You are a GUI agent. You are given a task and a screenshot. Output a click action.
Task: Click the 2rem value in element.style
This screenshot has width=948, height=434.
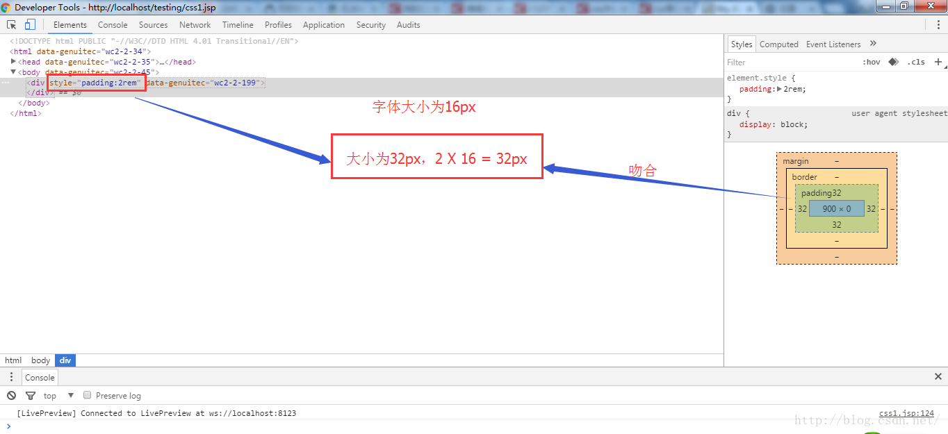pos(794,89)
